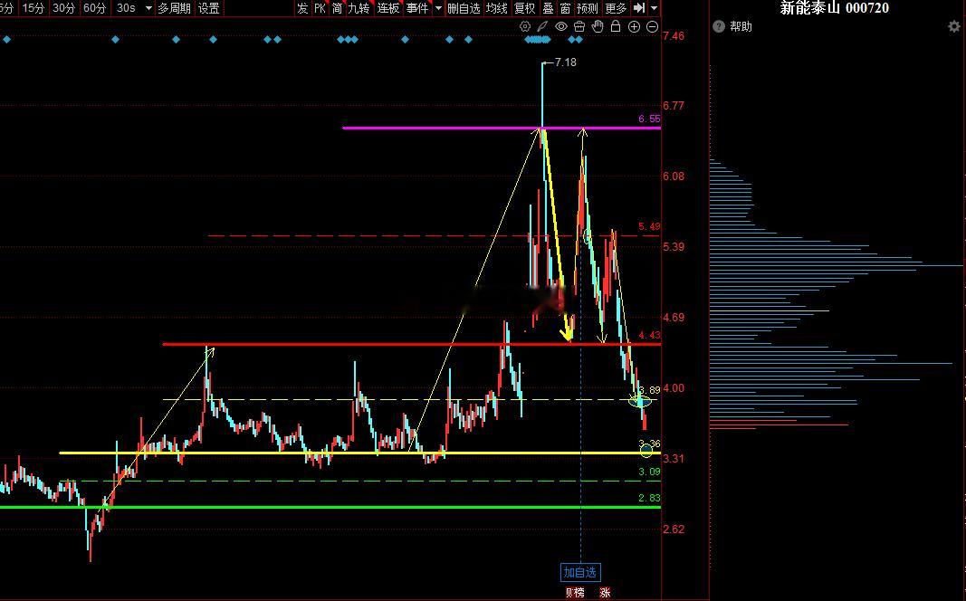This screenshot has height=601, width=966.
Task: Click the magenta 6.55 horizontal line
Action: pos(502,129)
